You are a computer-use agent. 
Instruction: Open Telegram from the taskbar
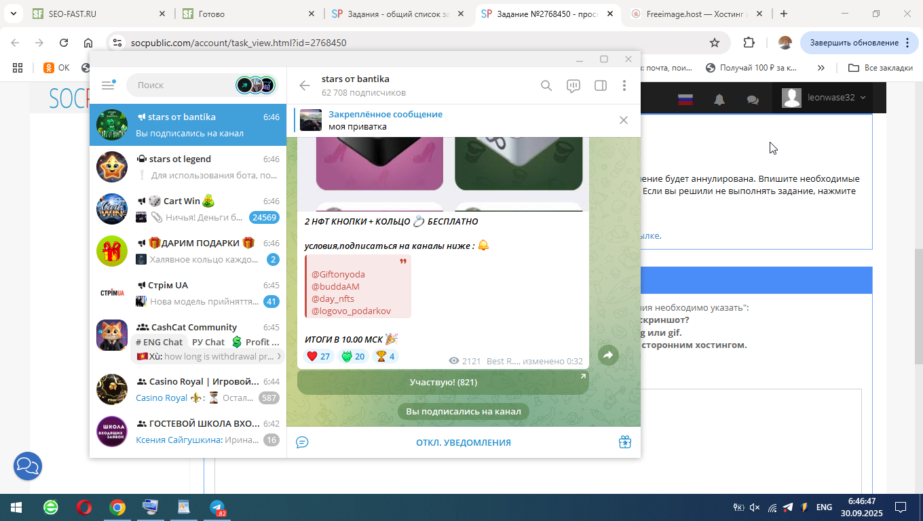pos(217,507)
